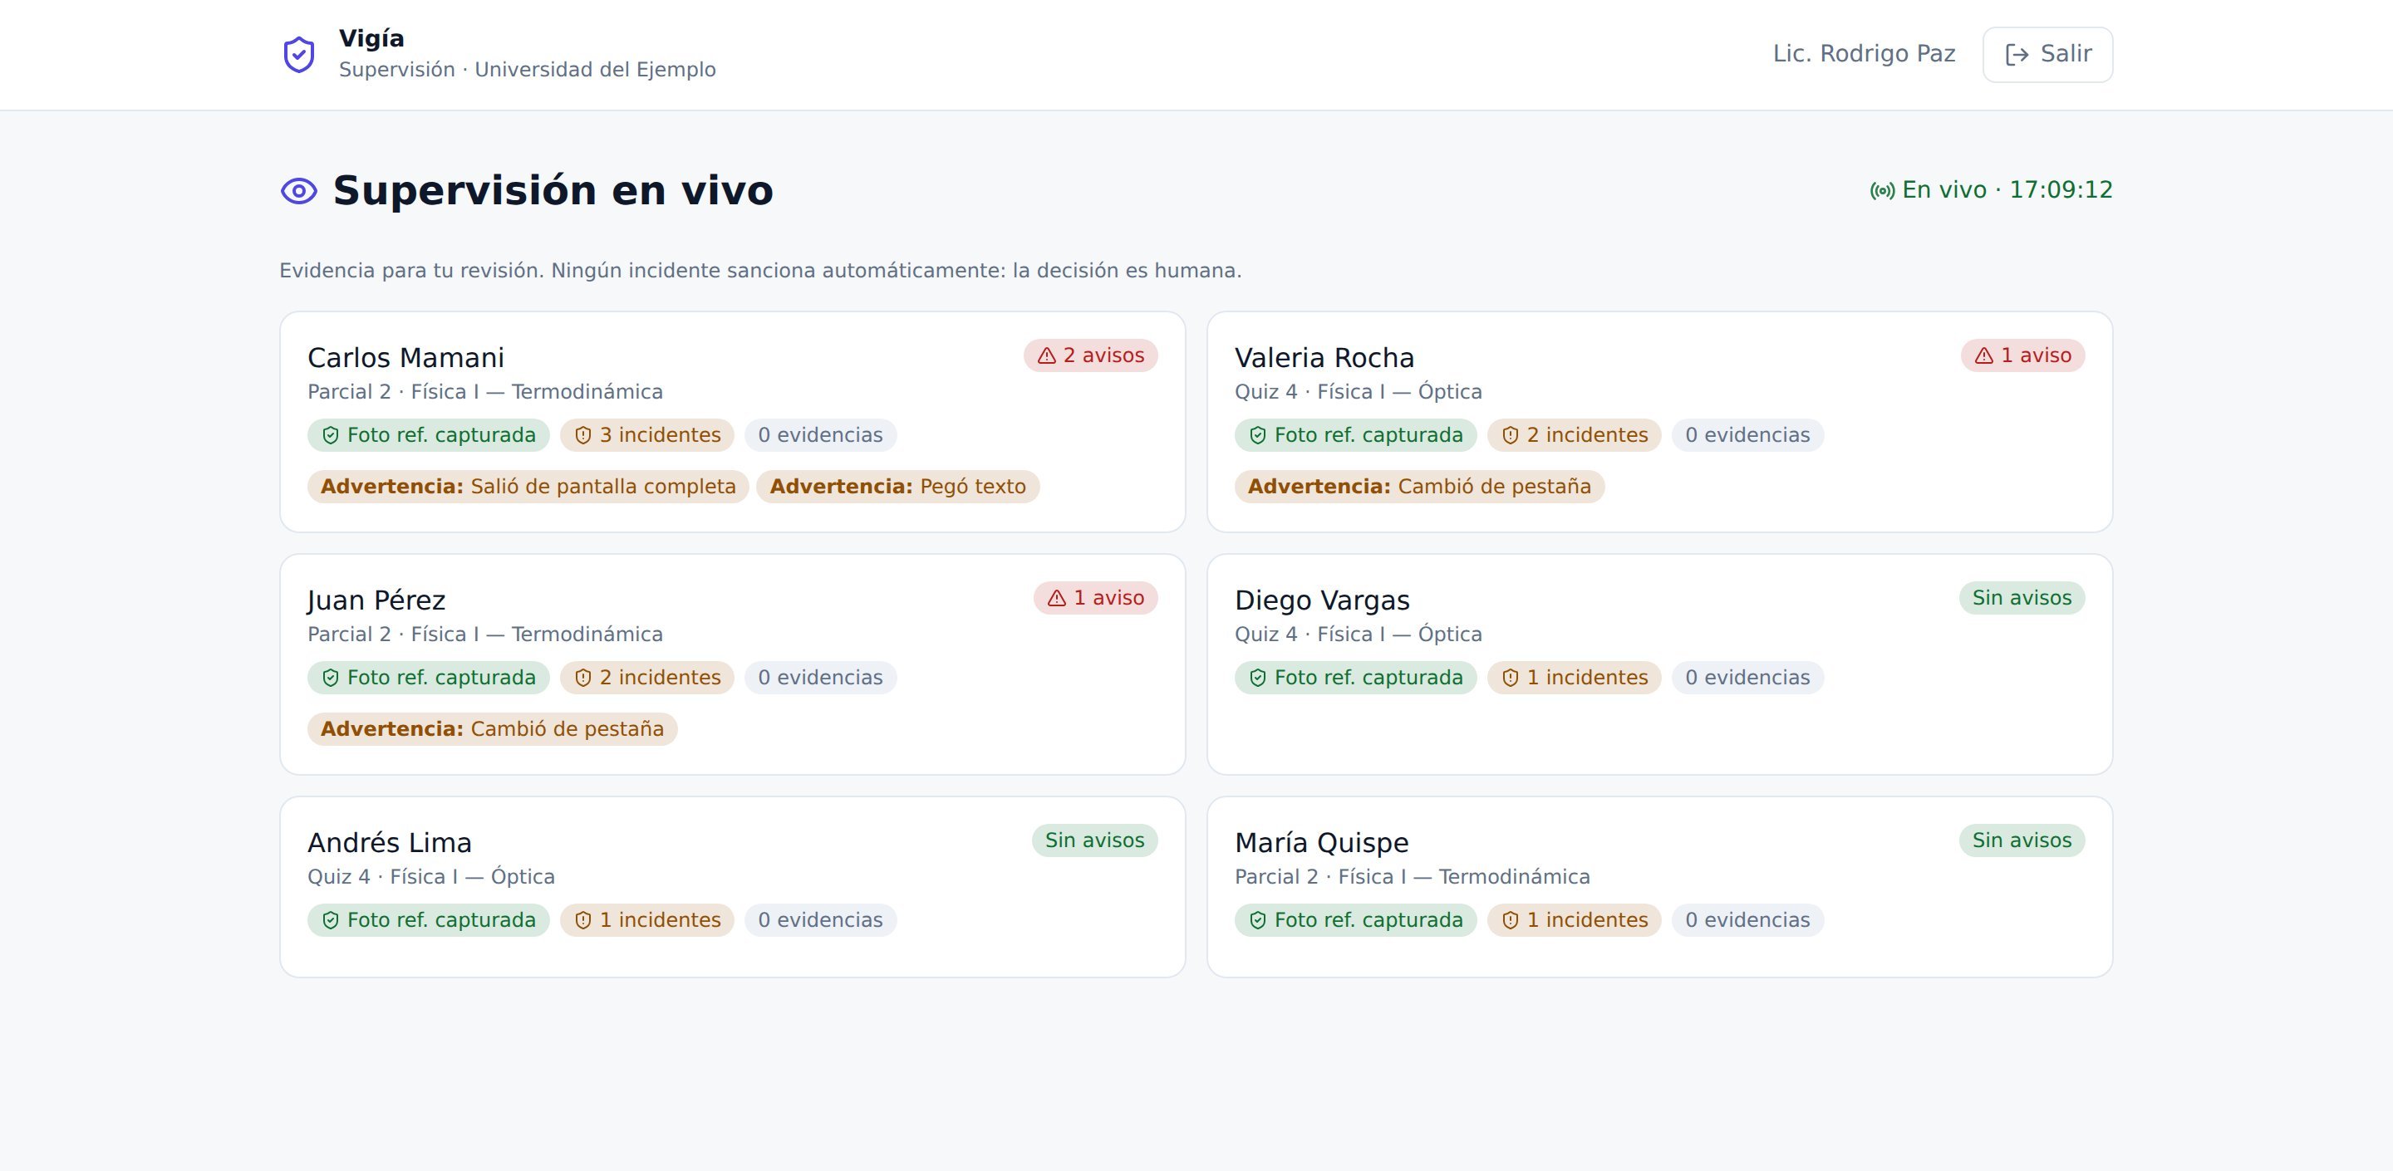Screen dimensions: 2393x1171
Task: Click the green shield icon in María Quispe's card
Action: pos(1258,920)
